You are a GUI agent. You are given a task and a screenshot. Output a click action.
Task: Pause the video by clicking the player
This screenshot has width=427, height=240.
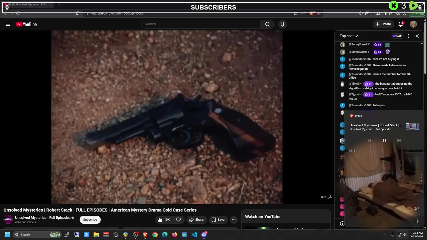(x=167, y=117)
